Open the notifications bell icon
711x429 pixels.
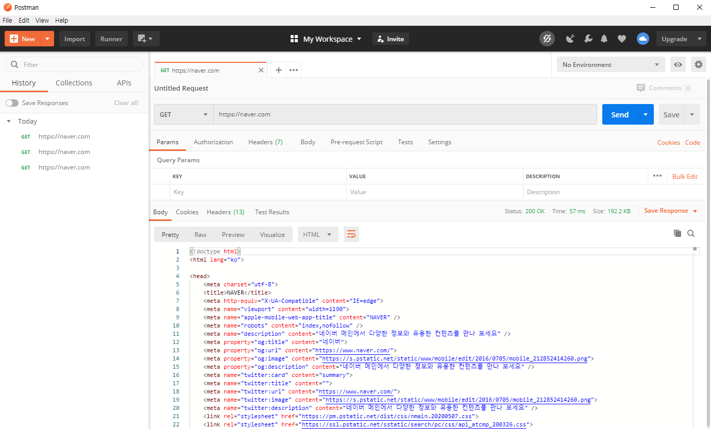[x=604, y=39]
